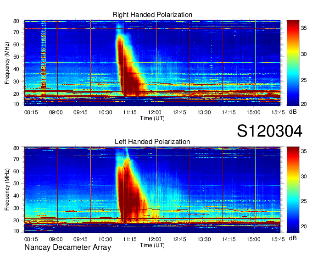Click the 35 dB mark on the top colorbar
The height and width of the screenshot is (253, 312).
(x=304, y=28)
